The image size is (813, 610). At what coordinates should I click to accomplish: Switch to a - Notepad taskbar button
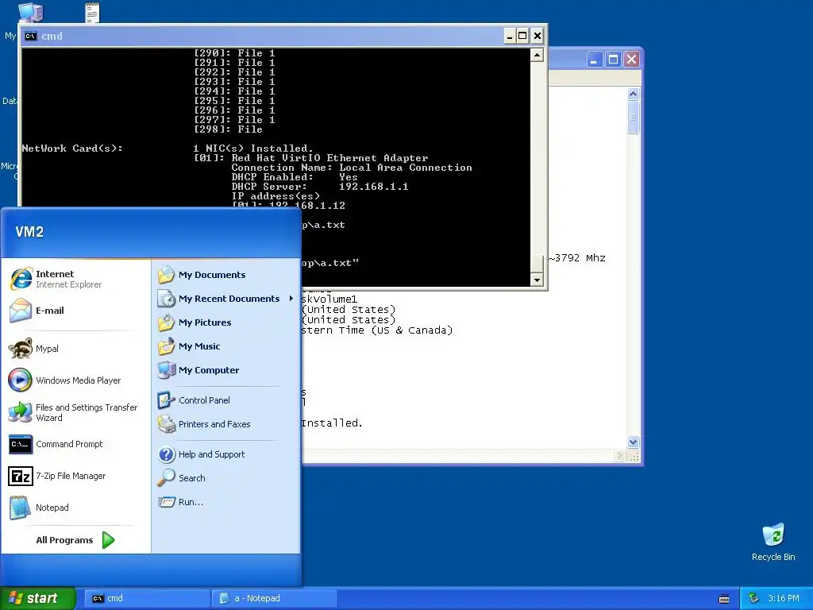(x=274, y=598)
